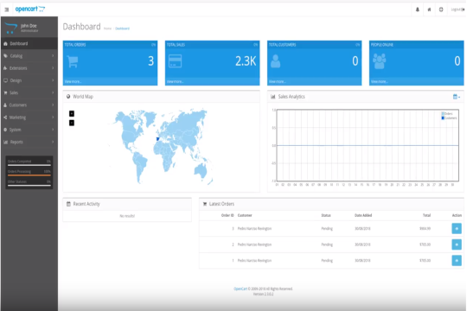Open Sales Analytics date range dropdown
This screenshot has width=467, height=311.
point(457,97)
